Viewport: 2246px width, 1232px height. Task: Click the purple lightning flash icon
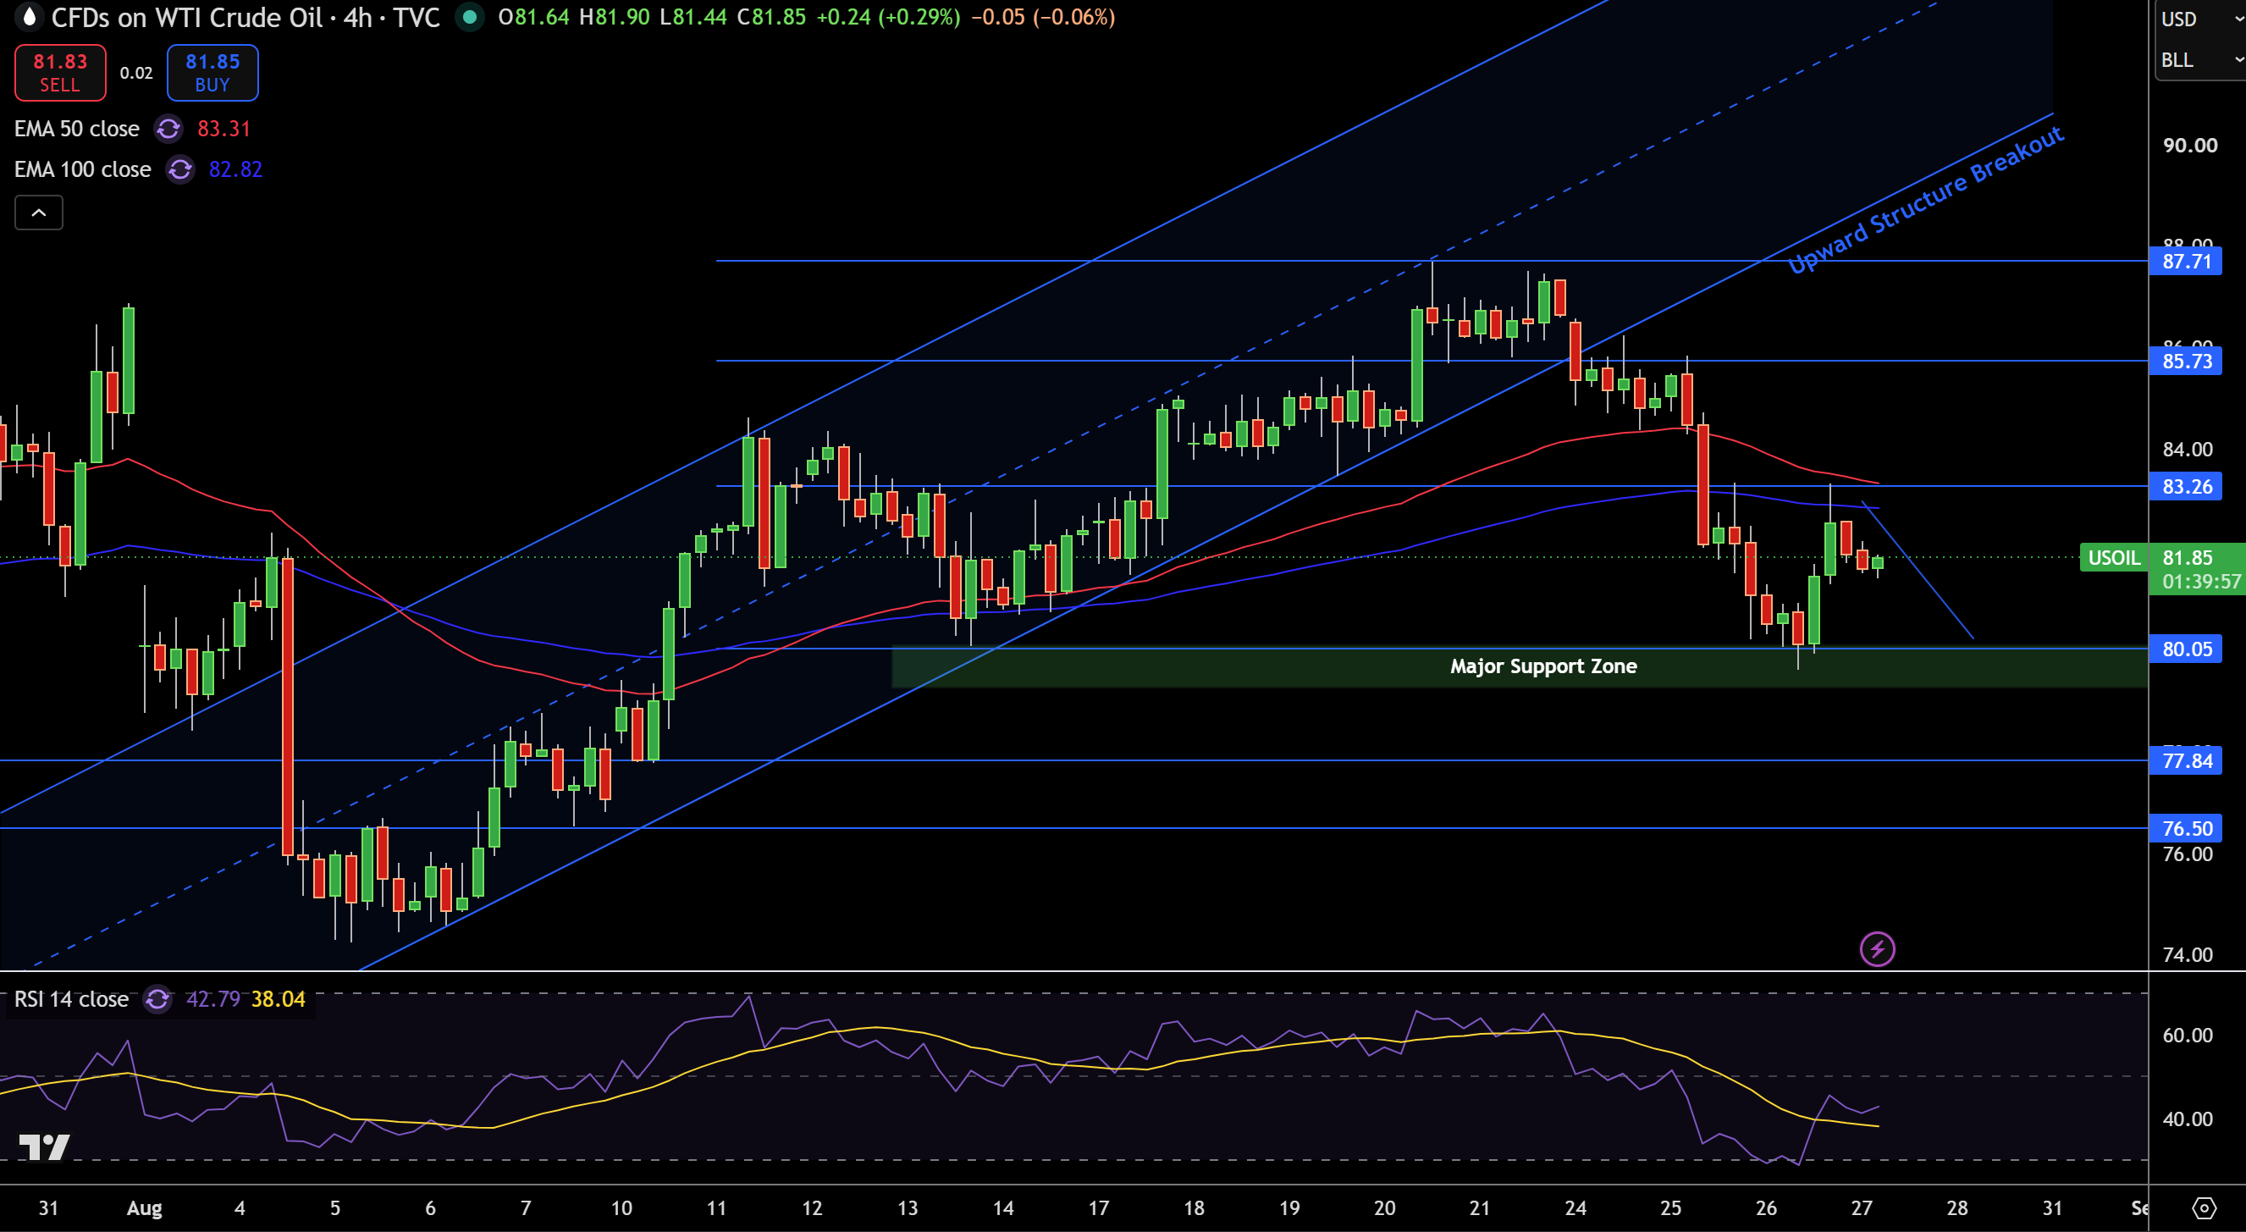click(x=1877, y=948)
